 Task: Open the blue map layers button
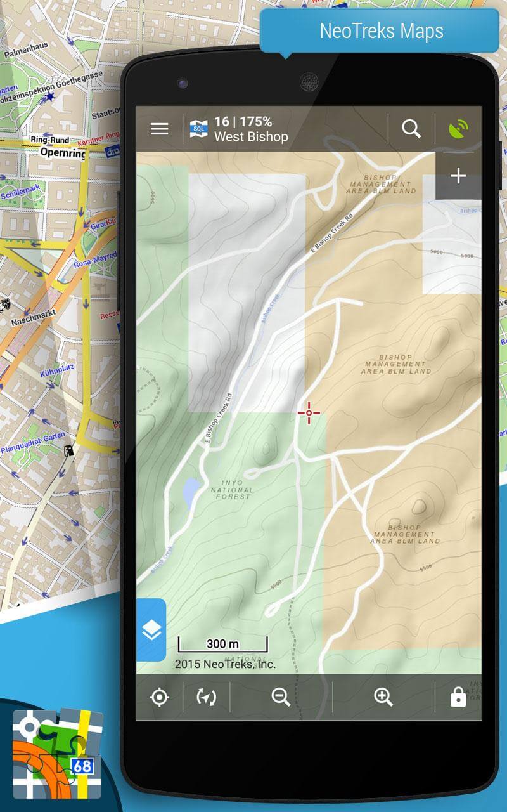tap(151, 629)
